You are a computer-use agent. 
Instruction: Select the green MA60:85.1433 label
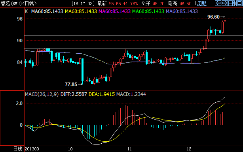[x=148, y=11]
